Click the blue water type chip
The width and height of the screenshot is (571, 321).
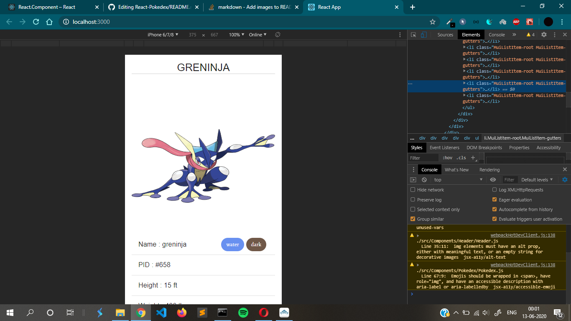[x=232, y=245]
